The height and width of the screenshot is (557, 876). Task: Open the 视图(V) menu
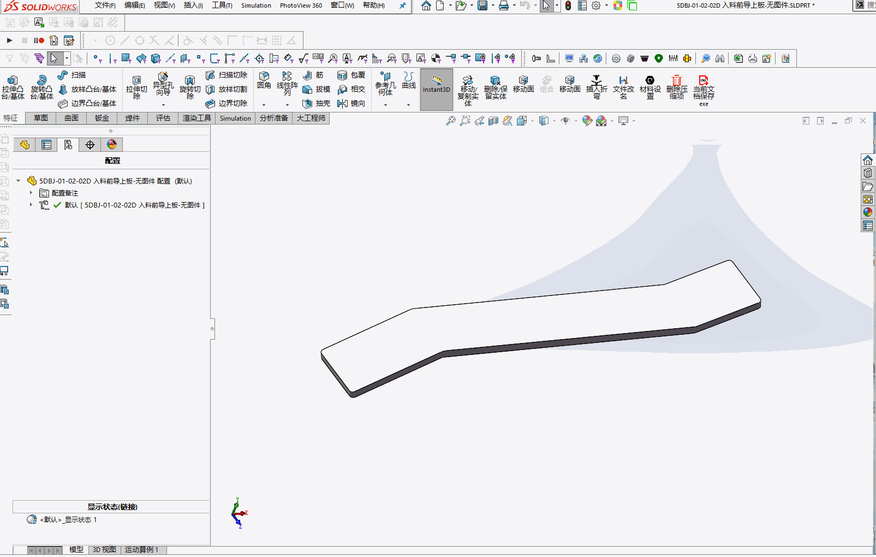coord(164,5)
